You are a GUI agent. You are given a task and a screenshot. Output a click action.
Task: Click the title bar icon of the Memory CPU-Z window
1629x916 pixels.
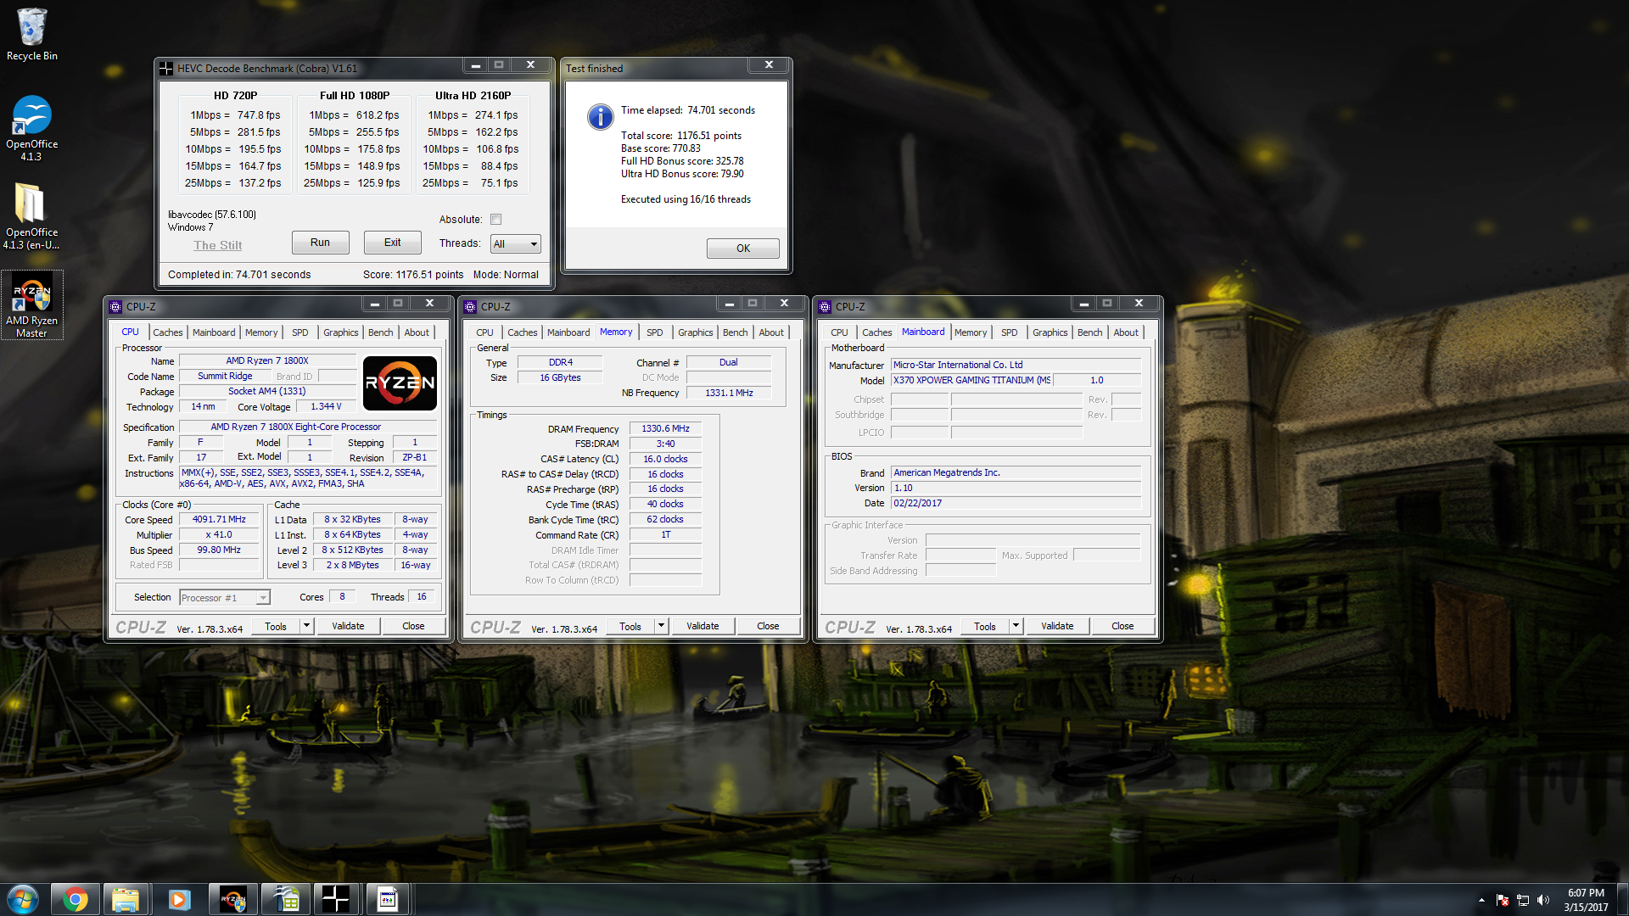click(471, 307)
